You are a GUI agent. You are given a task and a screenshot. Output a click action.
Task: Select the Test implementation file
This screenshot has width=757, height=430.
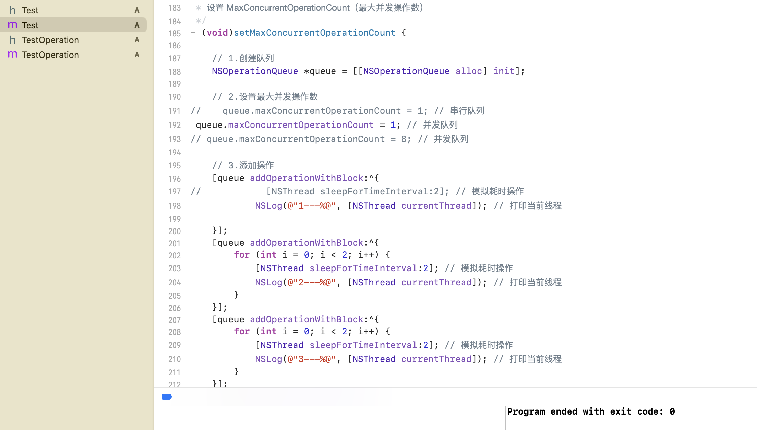73,25
